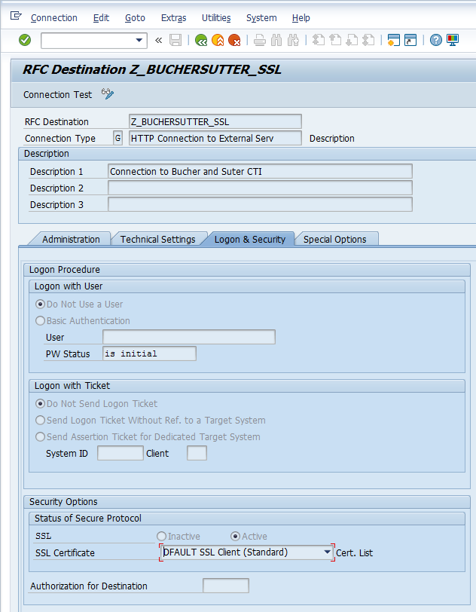Open the SSL Certificate dropdown
Image resolution: width=476 pixels, height=612 pixels.
[x=328, y=552]
